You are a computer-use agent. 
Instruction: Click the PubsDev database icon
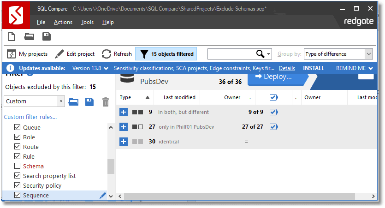pos(127,78)
